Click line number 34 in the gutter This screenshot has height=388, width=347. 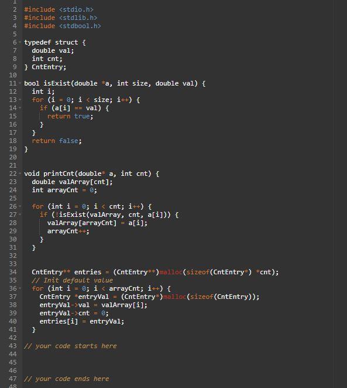pos(13,272)
